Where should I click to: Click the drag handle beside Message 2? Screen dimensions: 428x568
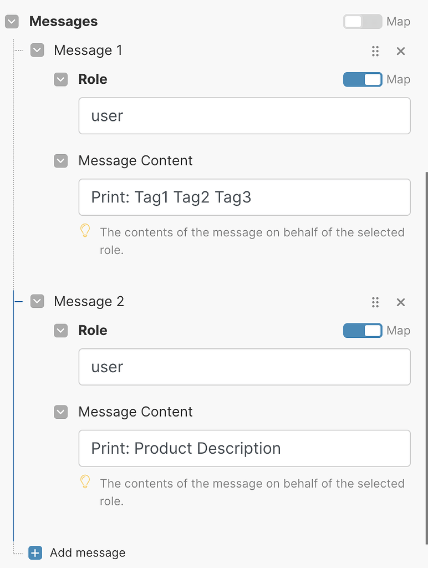click(x=375, y=302)
